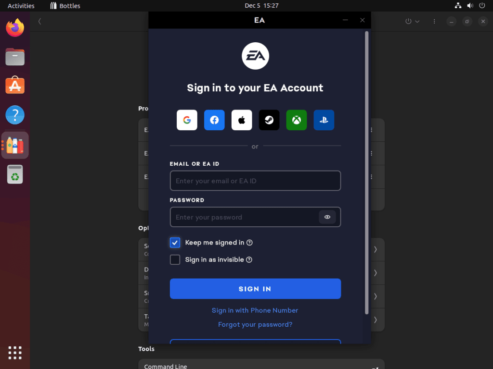
Task: Focus the Email or EA ID field
Action: point(255,181)
